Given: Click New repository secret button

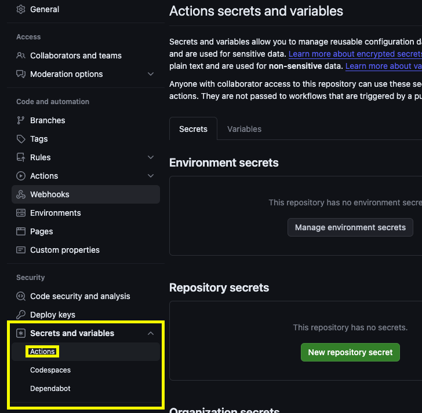Looking at the screenshot, I should (350, 352).
